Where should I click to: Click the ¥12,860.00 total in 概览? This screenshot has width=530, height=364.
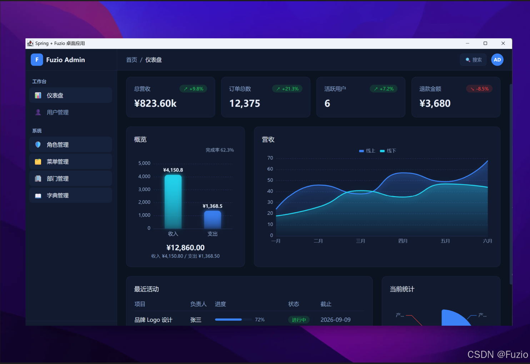(185, 248)
